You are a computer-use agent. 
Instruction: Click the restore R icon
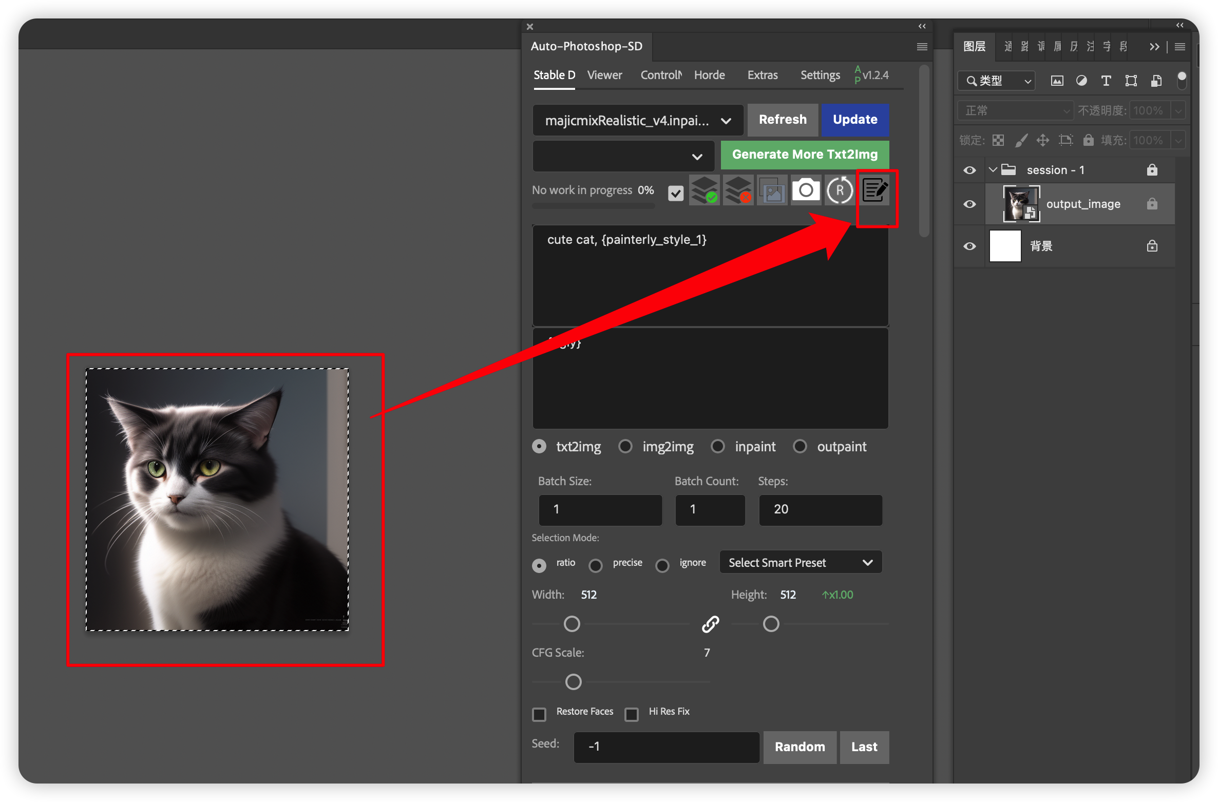(840, 190)
